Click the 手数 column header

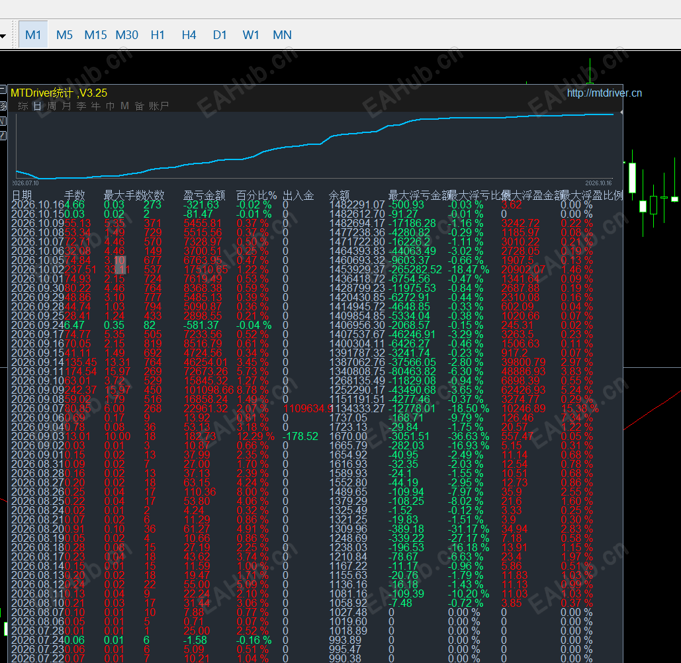(x=74, y=195)
